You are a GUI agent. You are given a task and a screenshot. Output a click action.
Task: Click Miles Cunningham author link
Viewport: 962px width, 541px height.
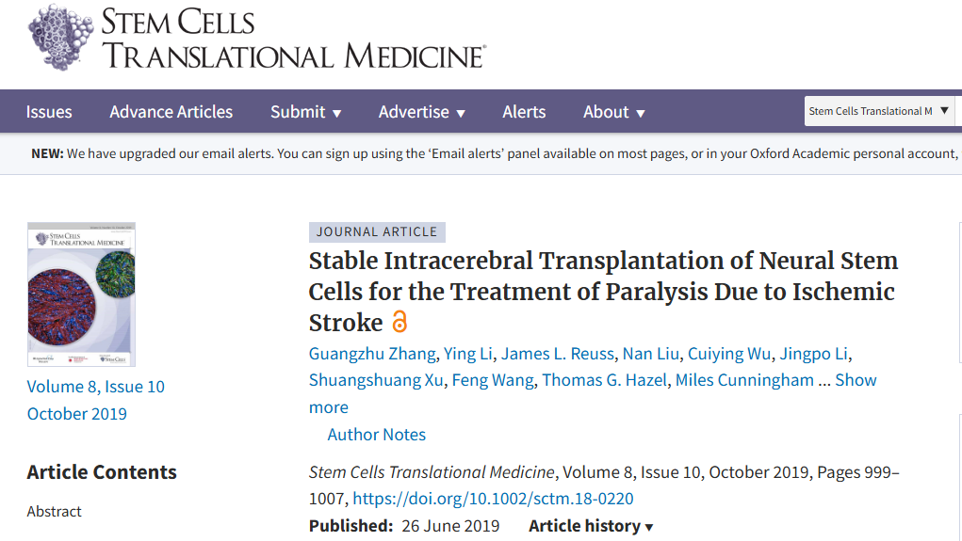click(744, 380)
